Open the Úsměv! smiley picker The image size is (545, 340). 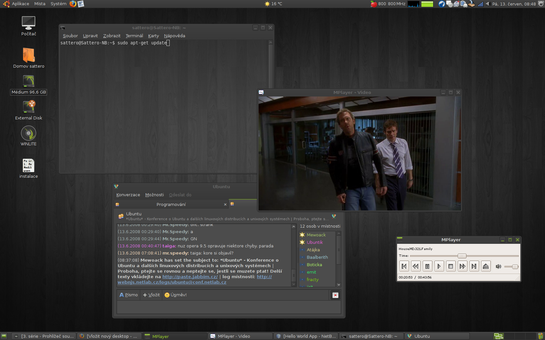point(176,295)
